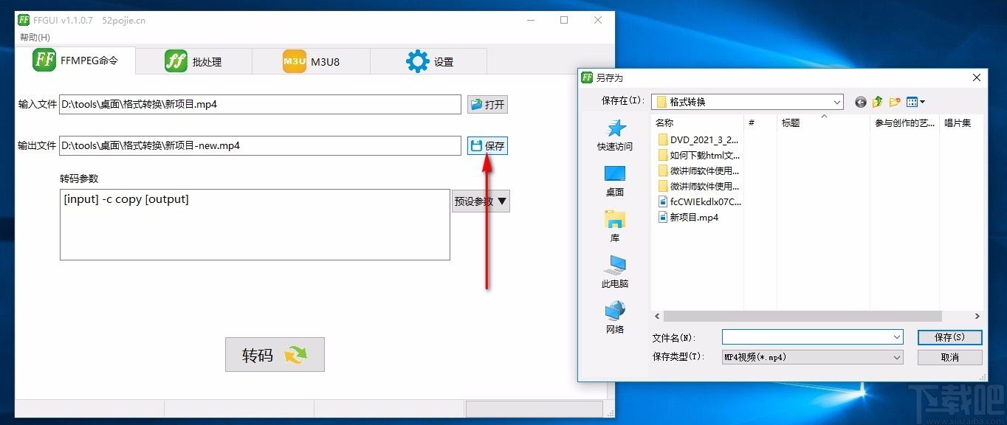Click the 保存(S) save button
The height and width of the screenshot is (425, 1007).
[x=950, y=337]
